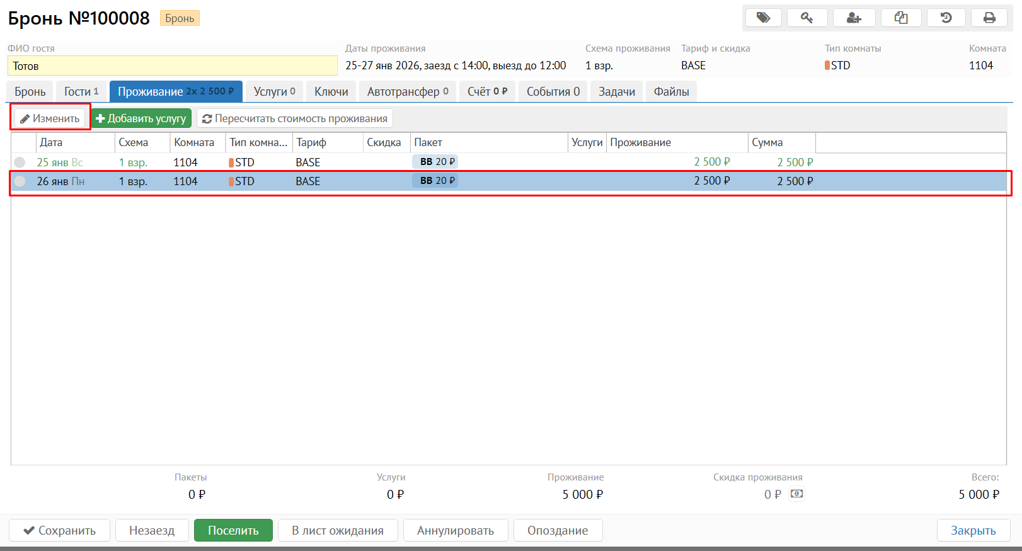This screenshot has width=1022, height=551.
Task: Go to the Счёт 0 ₽ tab
Action: 488,91
